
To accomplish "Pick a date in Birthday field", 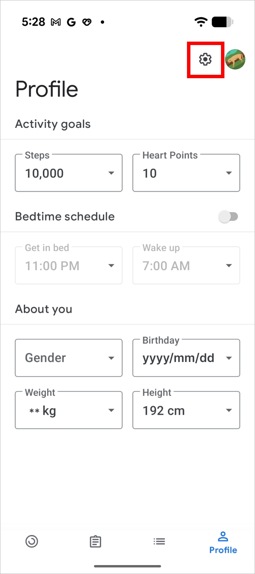I will [x=186, y=358].
